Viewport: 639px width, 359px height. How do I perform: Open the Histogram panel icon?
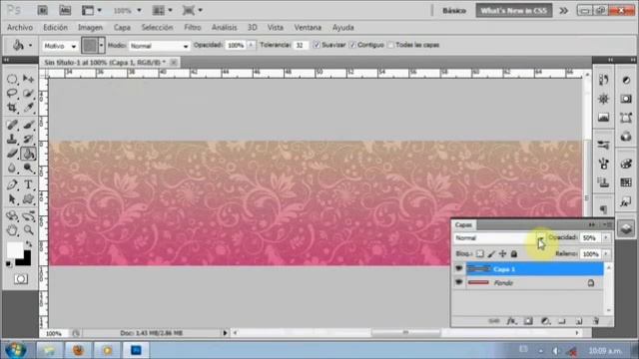coord(603,118)
